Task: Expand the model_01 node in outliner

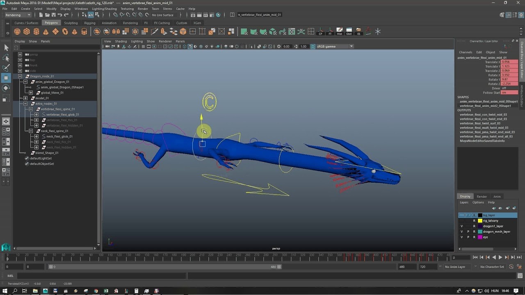Action: 25,98
